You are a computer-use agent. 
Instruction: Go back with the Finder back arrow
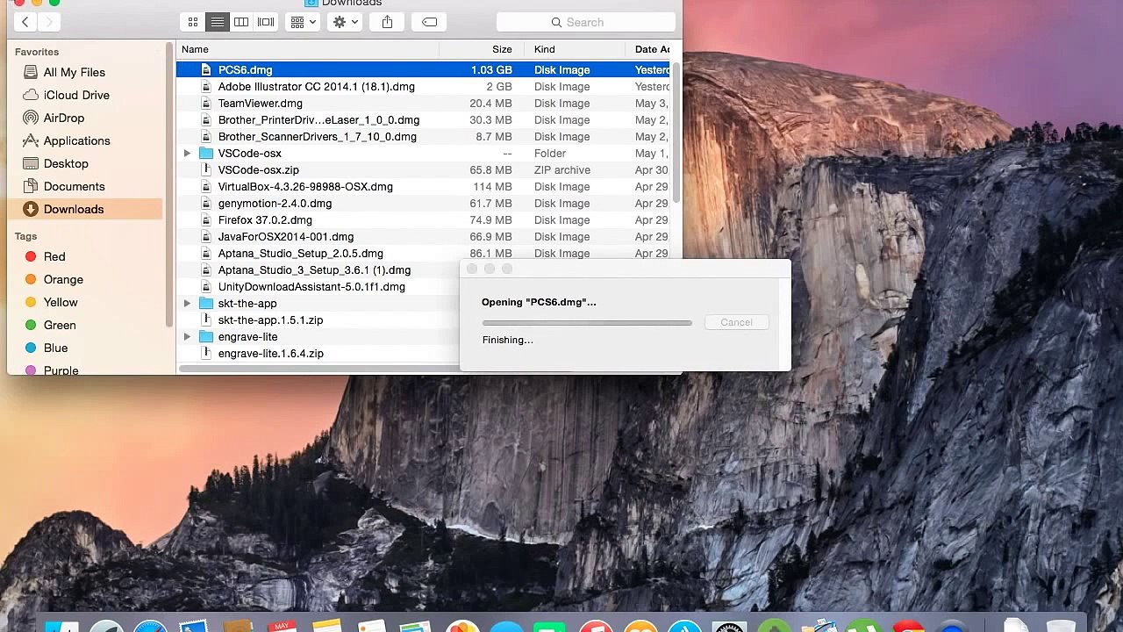point(25,22)
